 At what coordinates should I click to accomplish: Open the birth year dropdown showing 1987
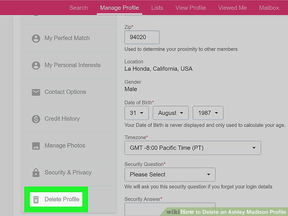pos(208,113)
